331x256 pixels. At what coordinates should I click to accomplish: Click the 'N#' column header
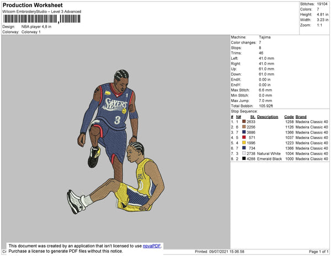pos(238,117)
